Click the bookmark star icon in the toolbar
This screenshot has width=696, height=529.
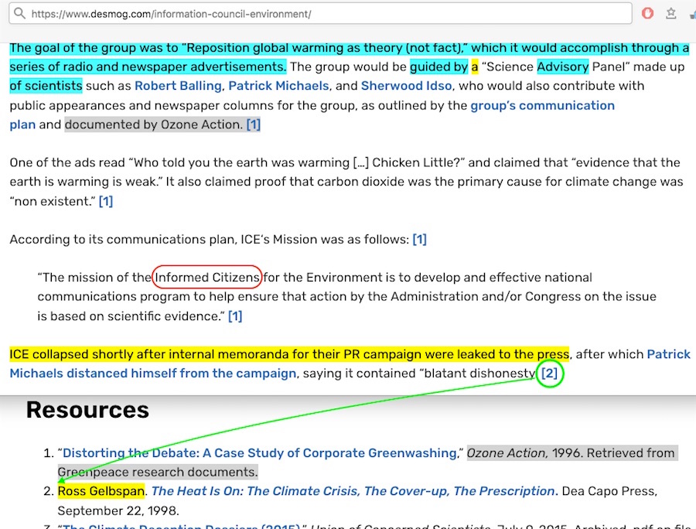tap(670, 14)
